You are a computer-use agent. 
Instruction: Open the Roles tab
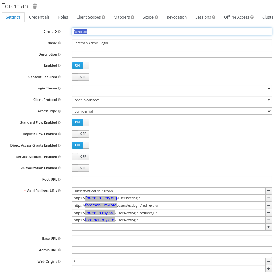tap(63, 17)
